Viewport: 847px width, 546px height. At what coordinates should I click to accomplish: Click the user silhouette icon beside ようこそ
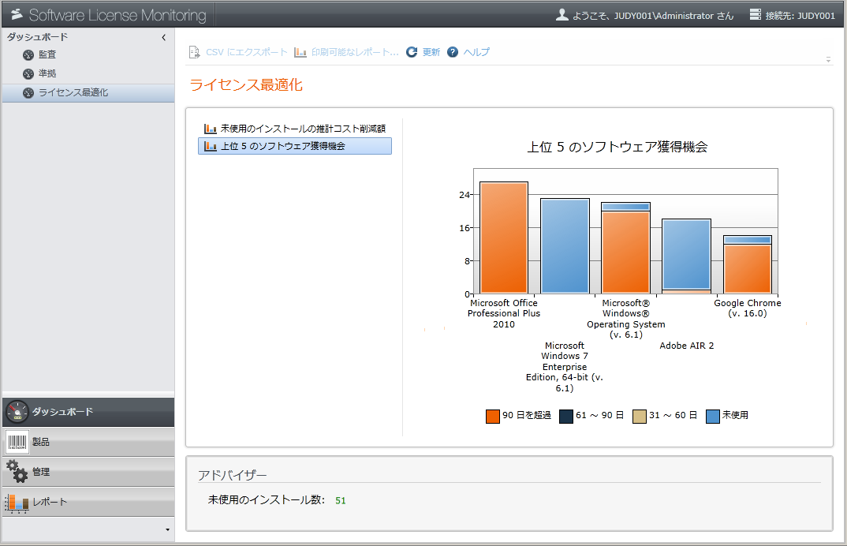click(x=562, y=14)
